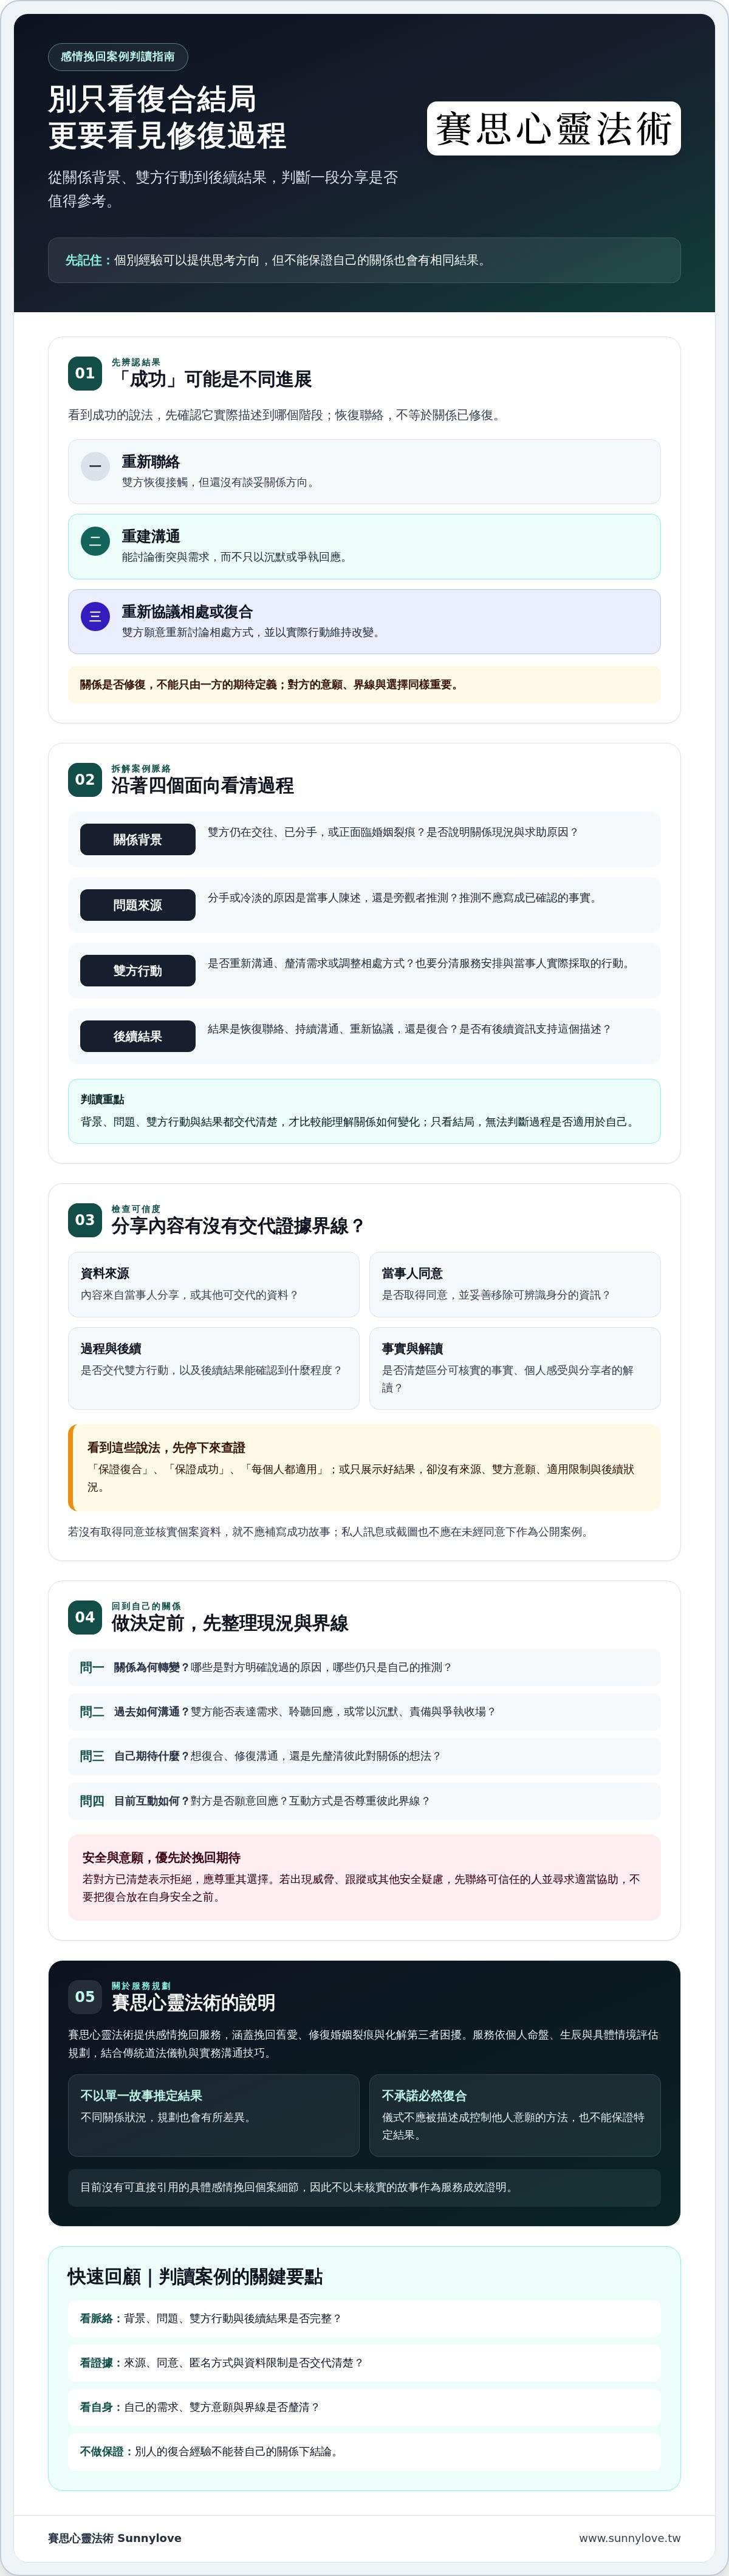Click the 看脈絡 recap row
Screen dimensions: 729x2576
pyautogui.click(x=364, y=2318)
